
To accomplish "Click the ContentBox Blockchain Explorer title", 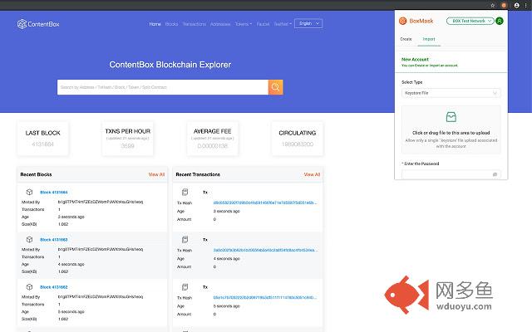I will pyautogui.click(x=170, y=65).
